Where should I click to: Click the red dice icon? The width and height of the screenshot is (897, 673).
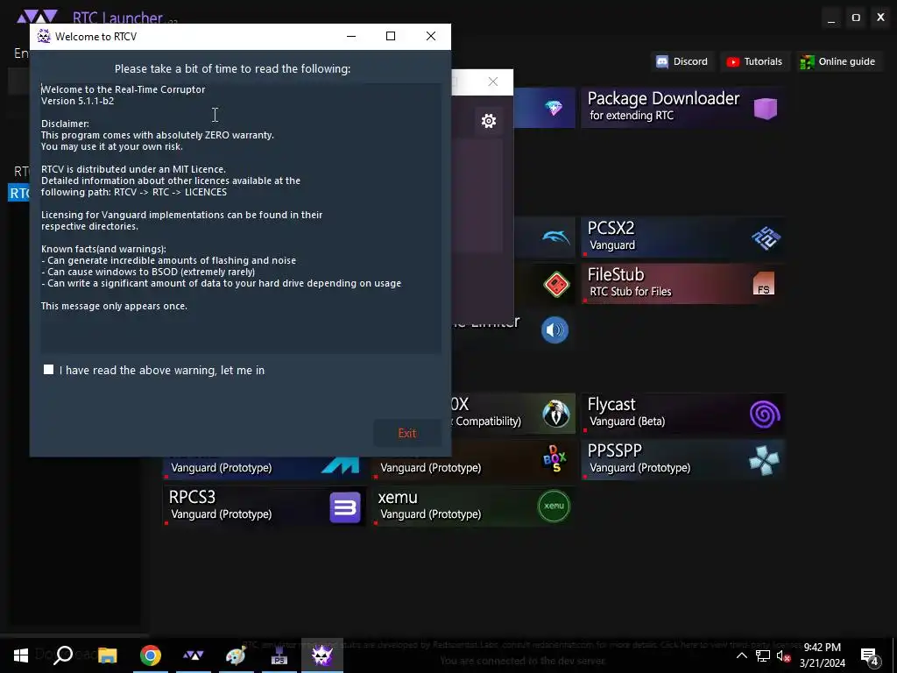556,284
